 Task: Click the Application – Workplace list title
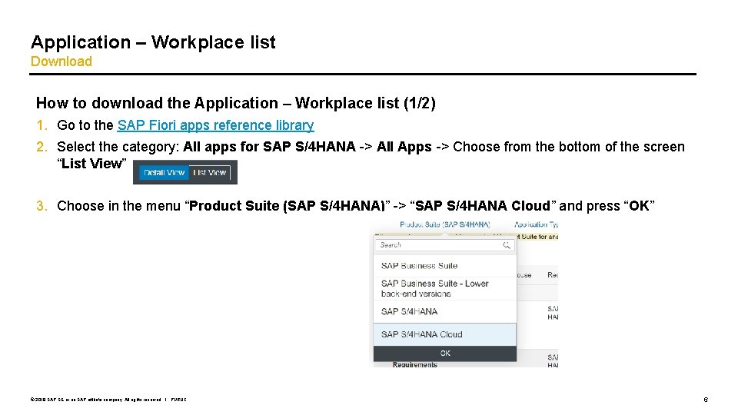pos(153,41)
